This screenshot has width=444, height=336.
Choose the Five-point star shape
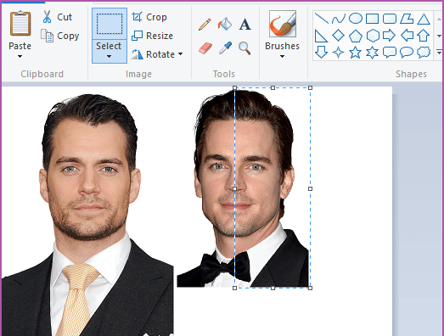point(355,53)
